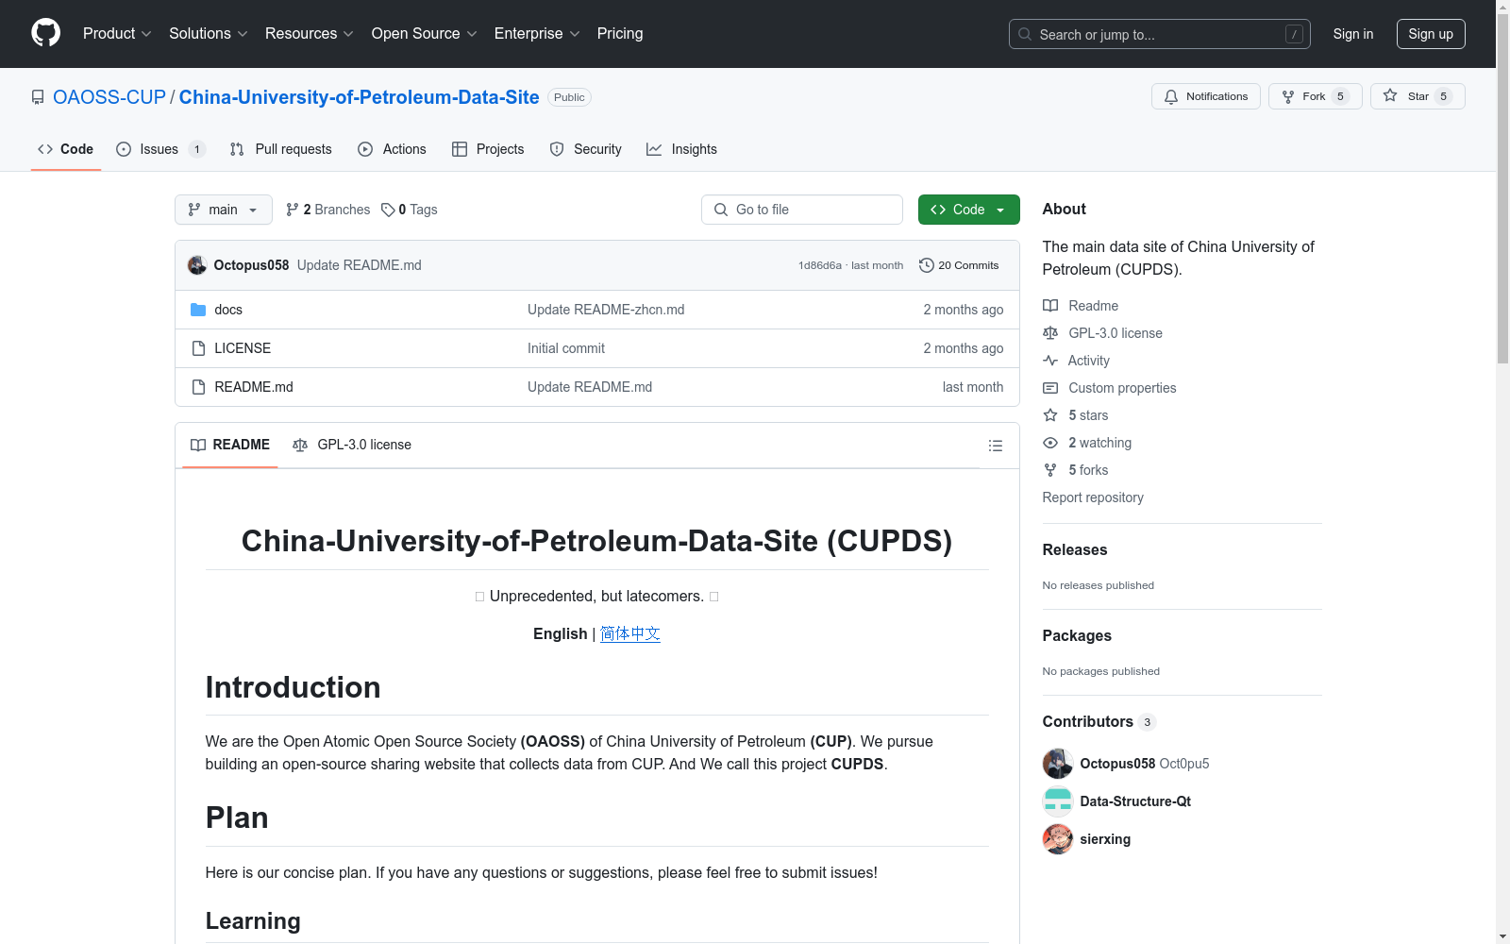Open the Security tab
Viewport: 1510px width, 944px height.
585,149
